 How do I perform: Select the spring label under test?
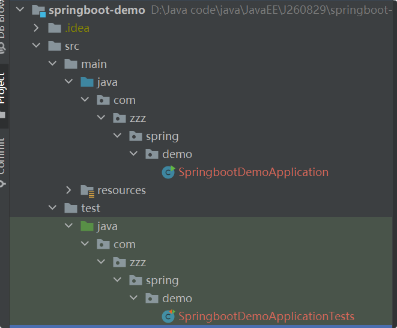pos(162,281)
